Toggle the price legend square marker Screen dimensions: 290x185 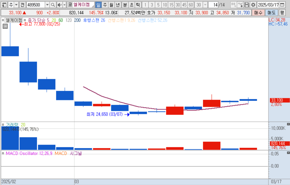(x=3, y=20)
